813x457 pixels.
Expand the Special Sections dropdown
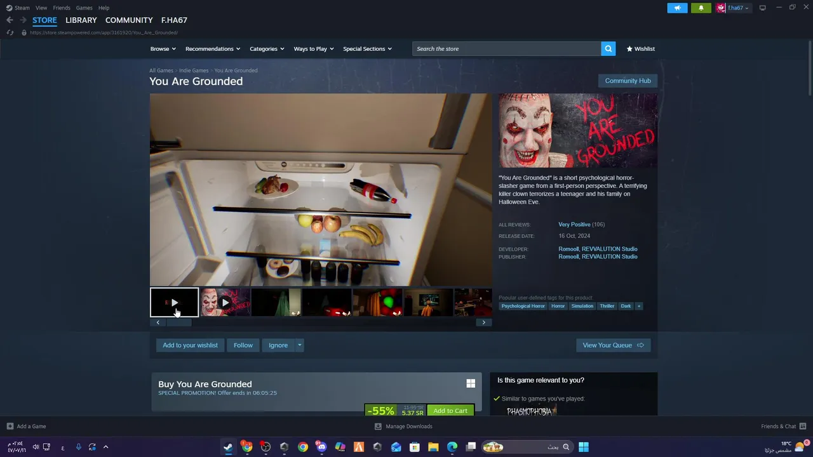pos(367,49)
